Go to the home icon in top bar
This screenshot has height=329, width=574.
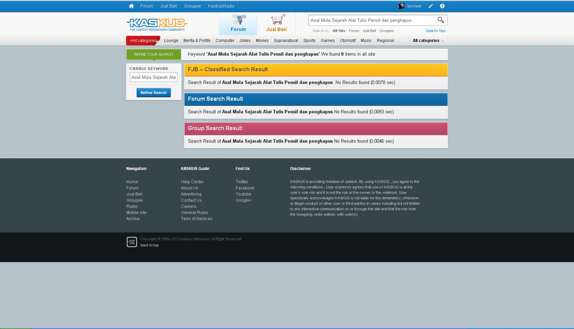click(131, 6)
